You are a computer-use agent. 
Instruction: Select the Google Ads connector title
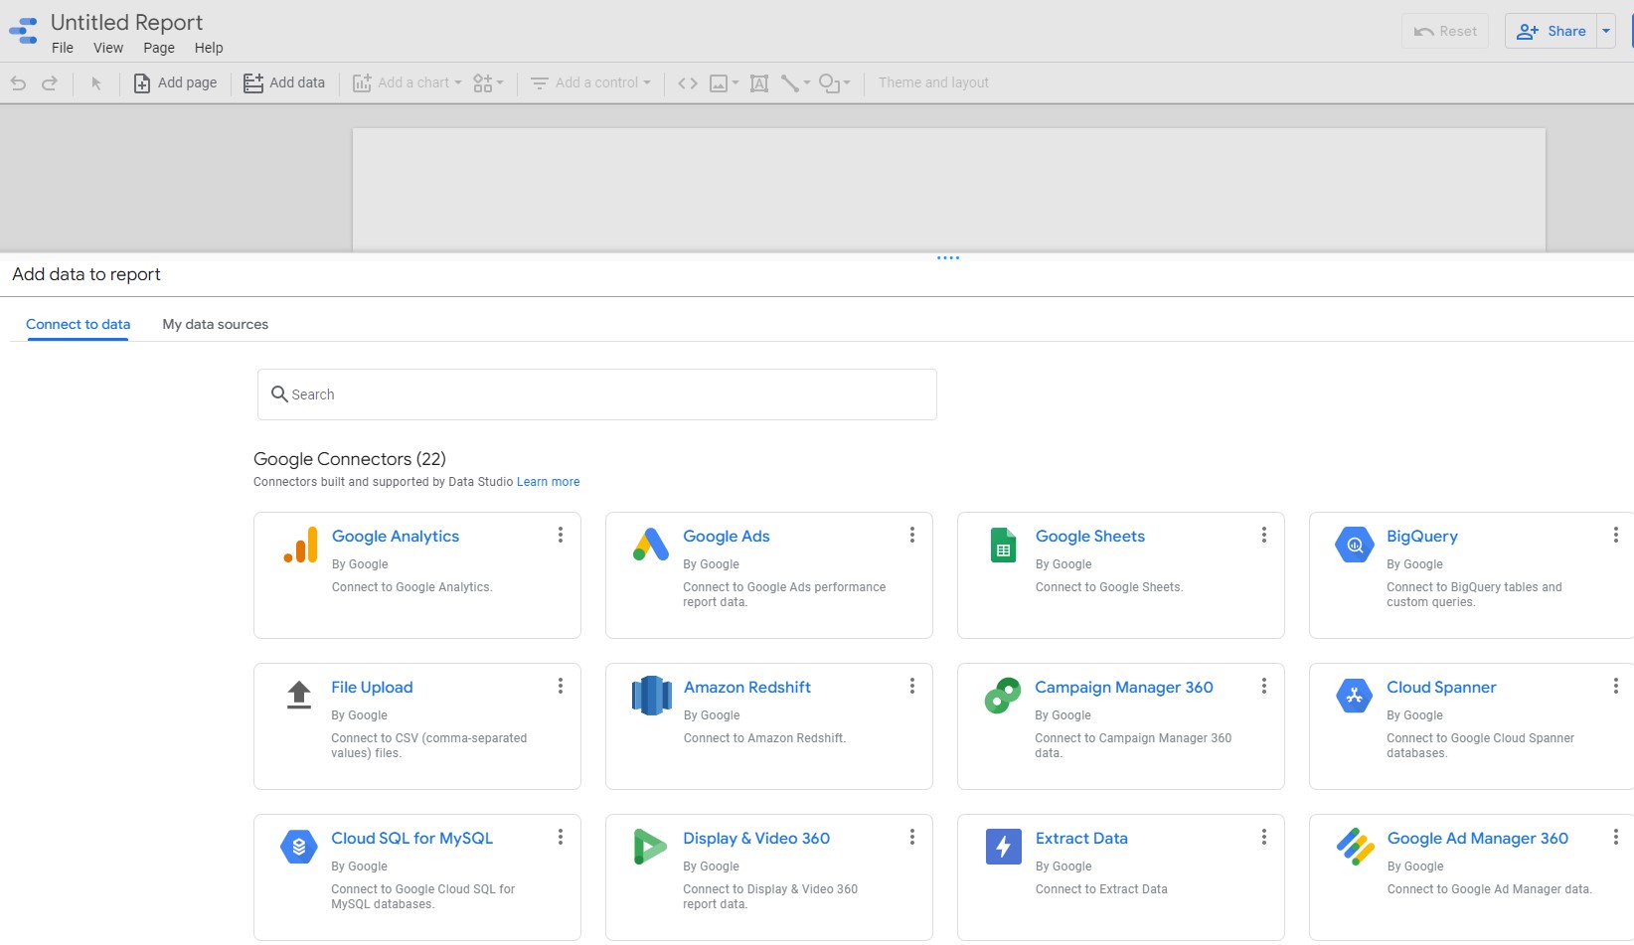[x=727, y=537]
